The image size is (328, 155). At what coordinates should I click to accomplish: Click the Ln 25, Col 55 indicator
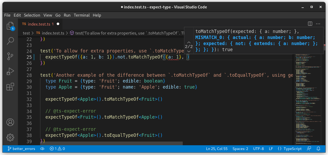click(217, 149)
